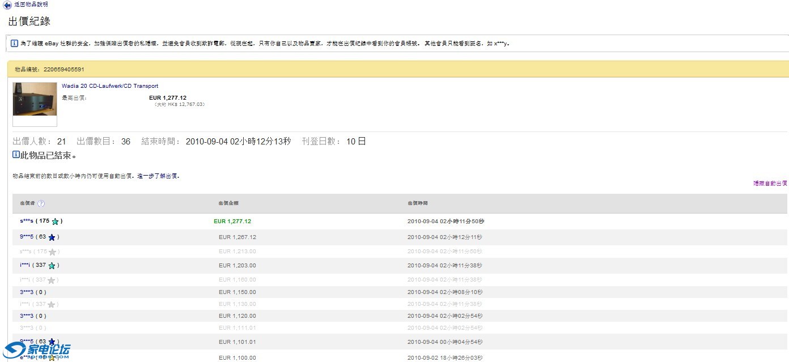The image size is (789, 362).
Task: Select the greyed bid amount EUR 1,130.00
Action: click(237, 304)
